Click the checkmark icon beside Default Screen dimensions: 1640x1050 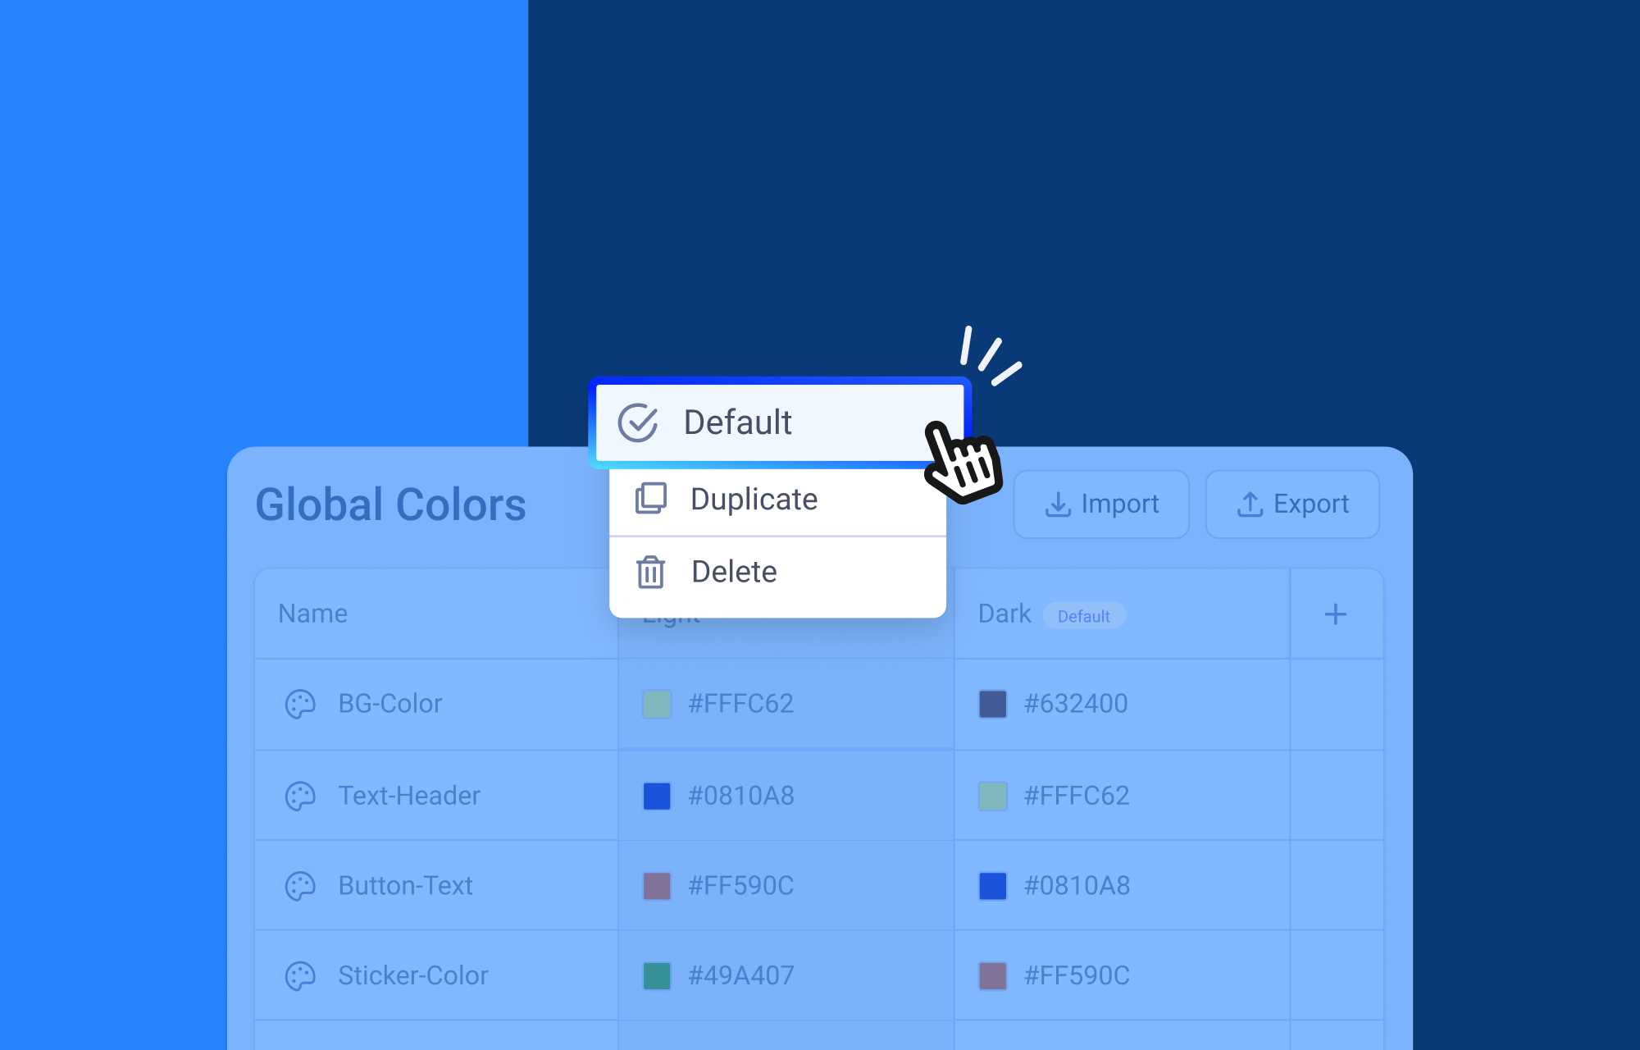pyautogui.click(x=637, y=423)
